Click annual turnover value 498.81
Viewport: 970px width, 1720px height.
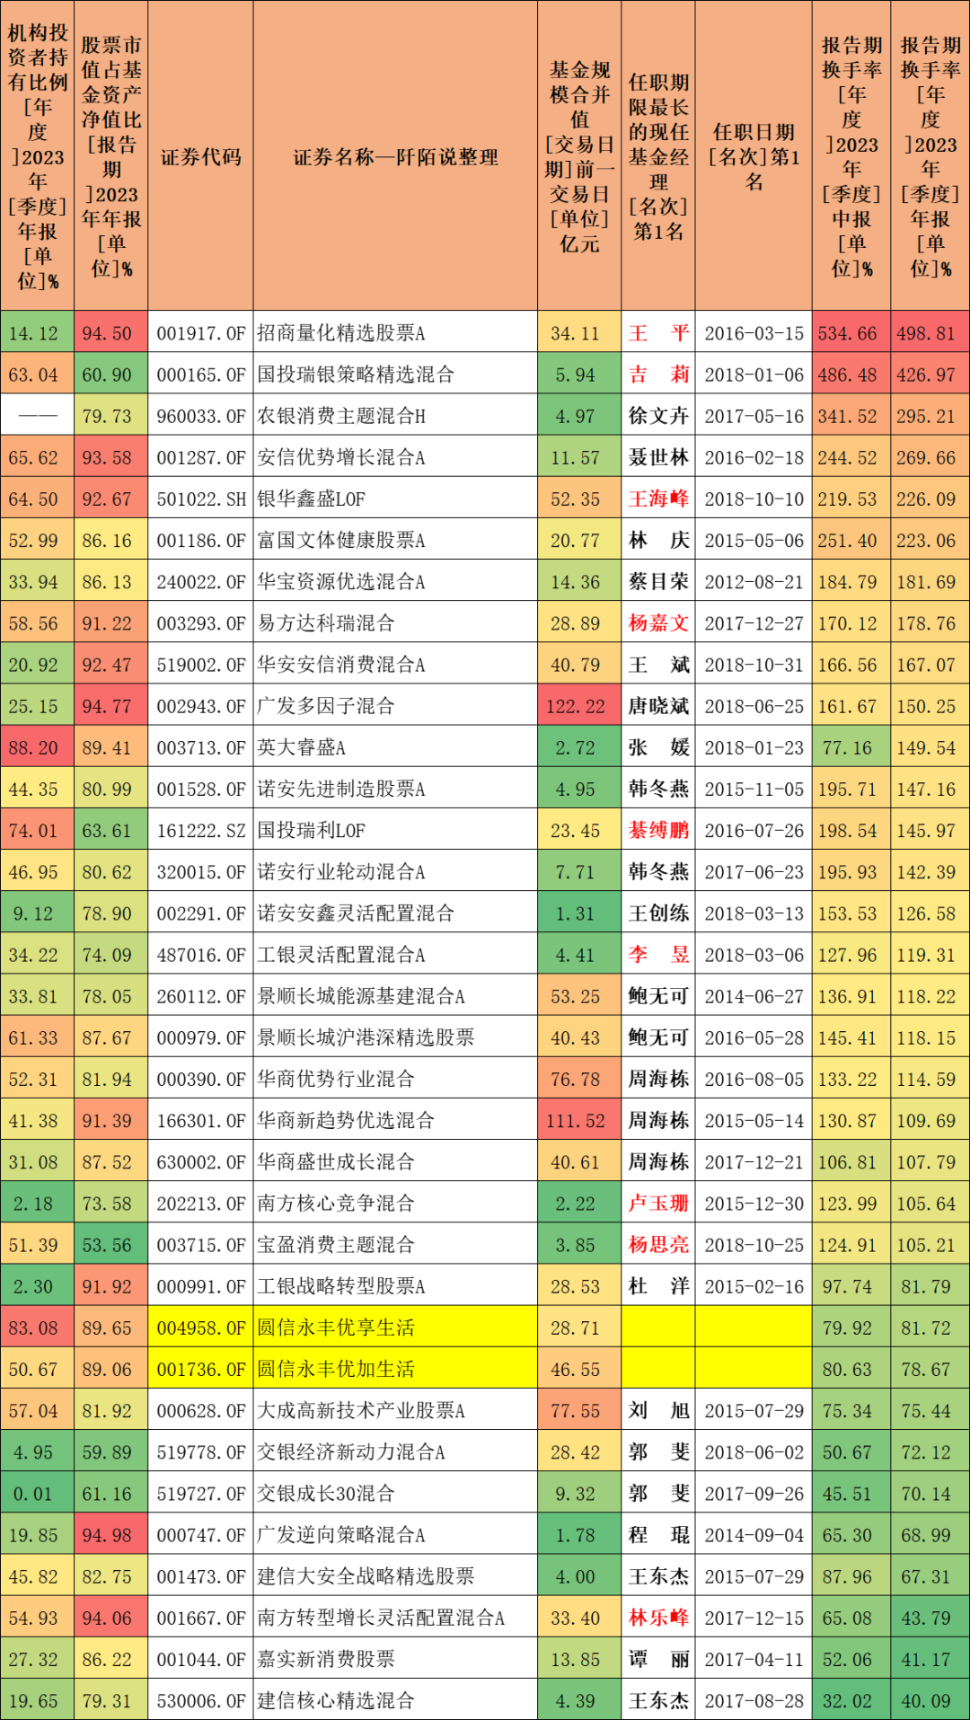[926, 334]
